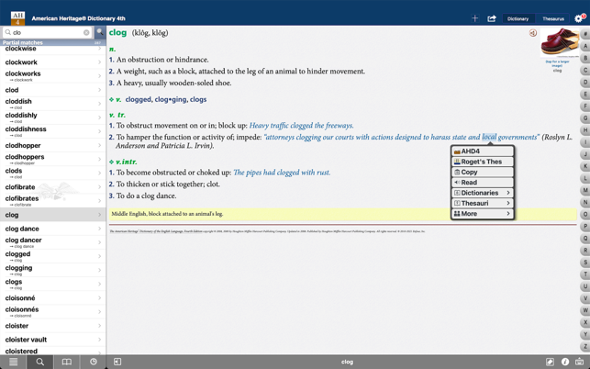Click the rightmost bottom bar icon

580,362
